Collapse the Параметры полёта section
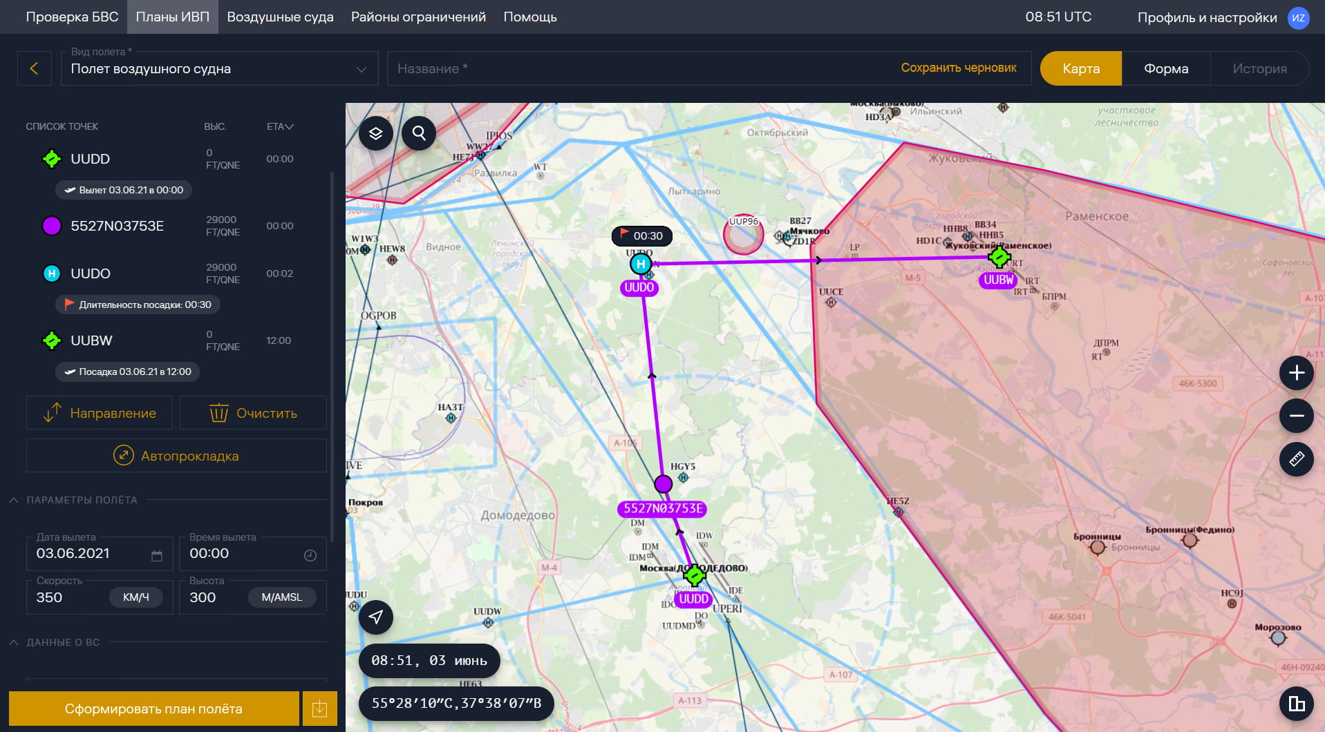1325x732 pixels. coord(14,500)
